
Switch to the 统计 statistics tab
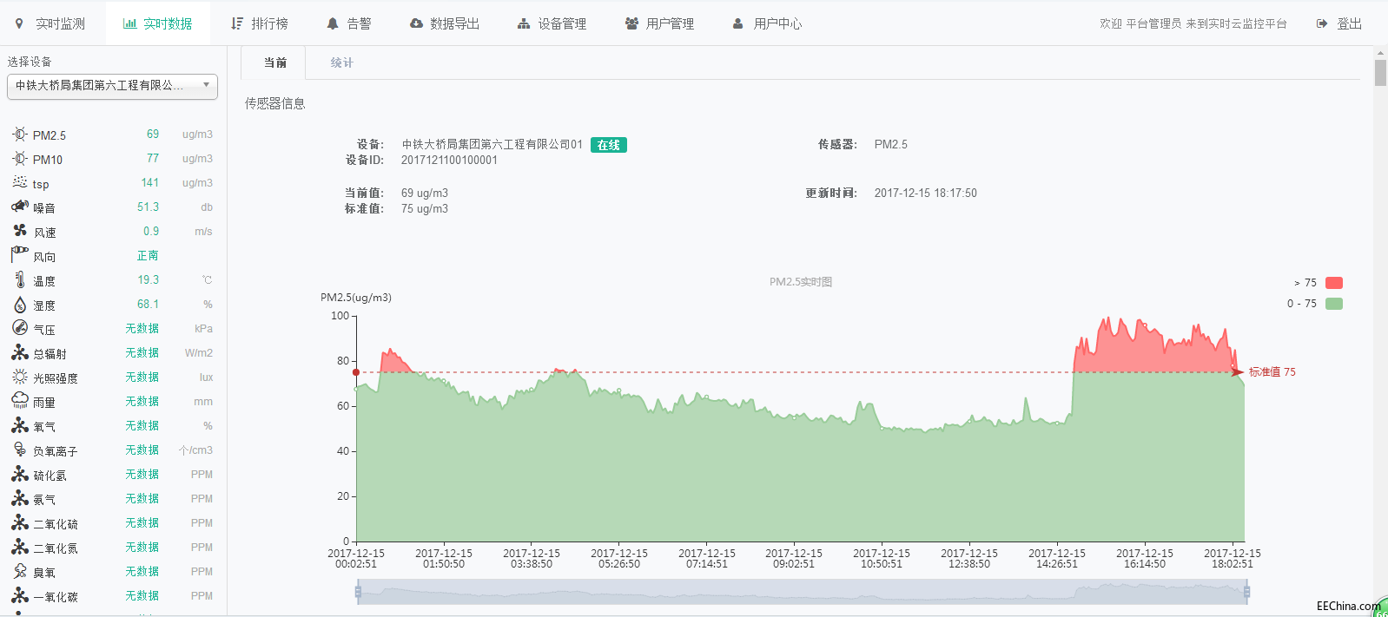tap(342, 62)
